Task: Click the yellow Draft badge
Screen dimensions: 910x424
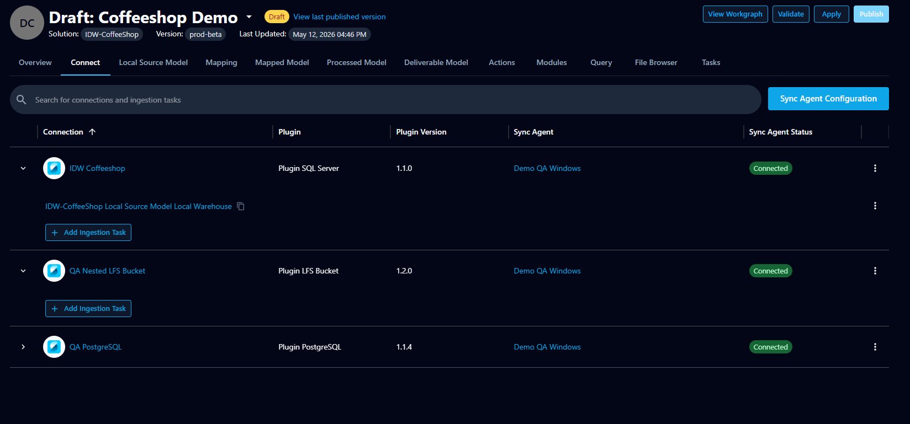Action: tap(277, 17)
